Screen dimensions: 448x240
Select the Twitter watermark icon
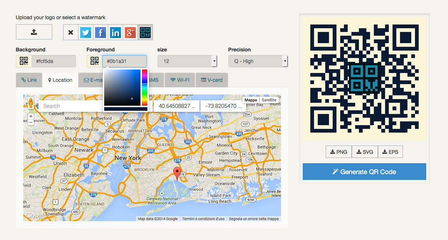click(86, 32)
